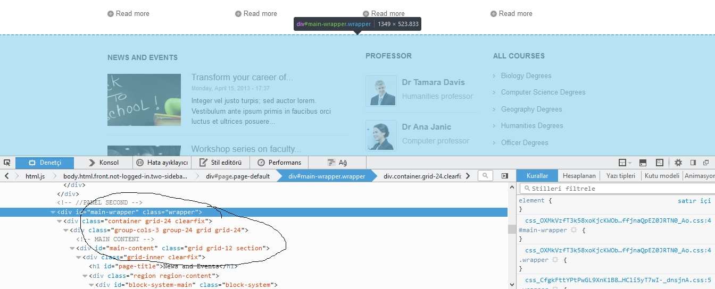Switch to the Konsol tab
Image resolution: width=715 pixels, height=289 pixels.
[x=104, y=163]
